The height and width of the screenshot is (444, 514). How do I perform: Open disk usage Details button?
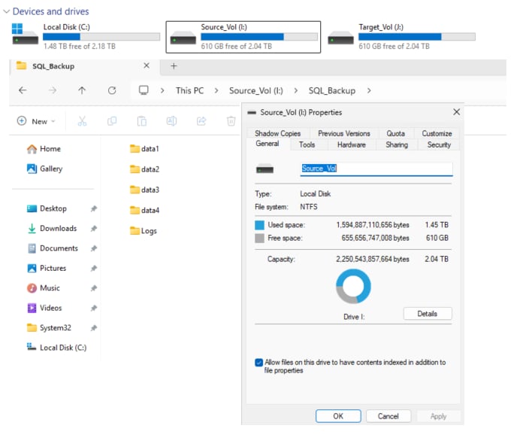[x=428, y=314]
